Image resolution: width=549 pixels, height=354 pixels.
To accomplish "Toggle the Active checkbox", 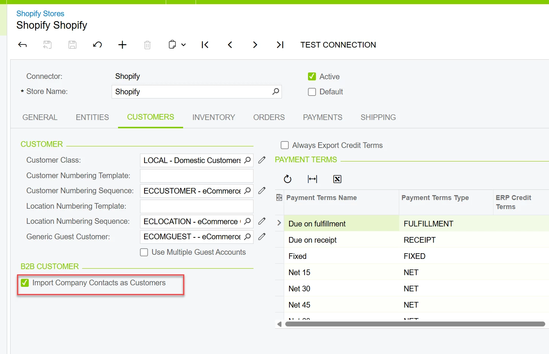I will 312,77.
